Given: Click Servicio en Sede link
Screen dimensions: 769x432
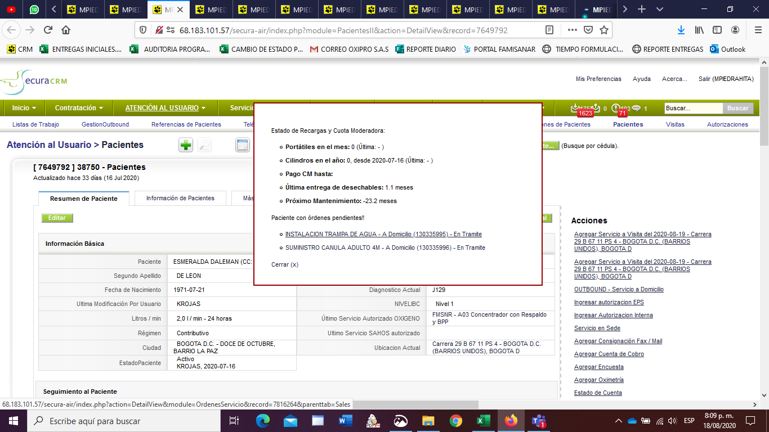Looking at the screenshot, I should coord(597,328).
